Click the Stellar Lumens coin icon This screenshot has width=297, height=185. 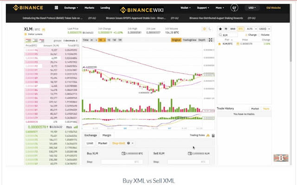(x=26, y=34)
